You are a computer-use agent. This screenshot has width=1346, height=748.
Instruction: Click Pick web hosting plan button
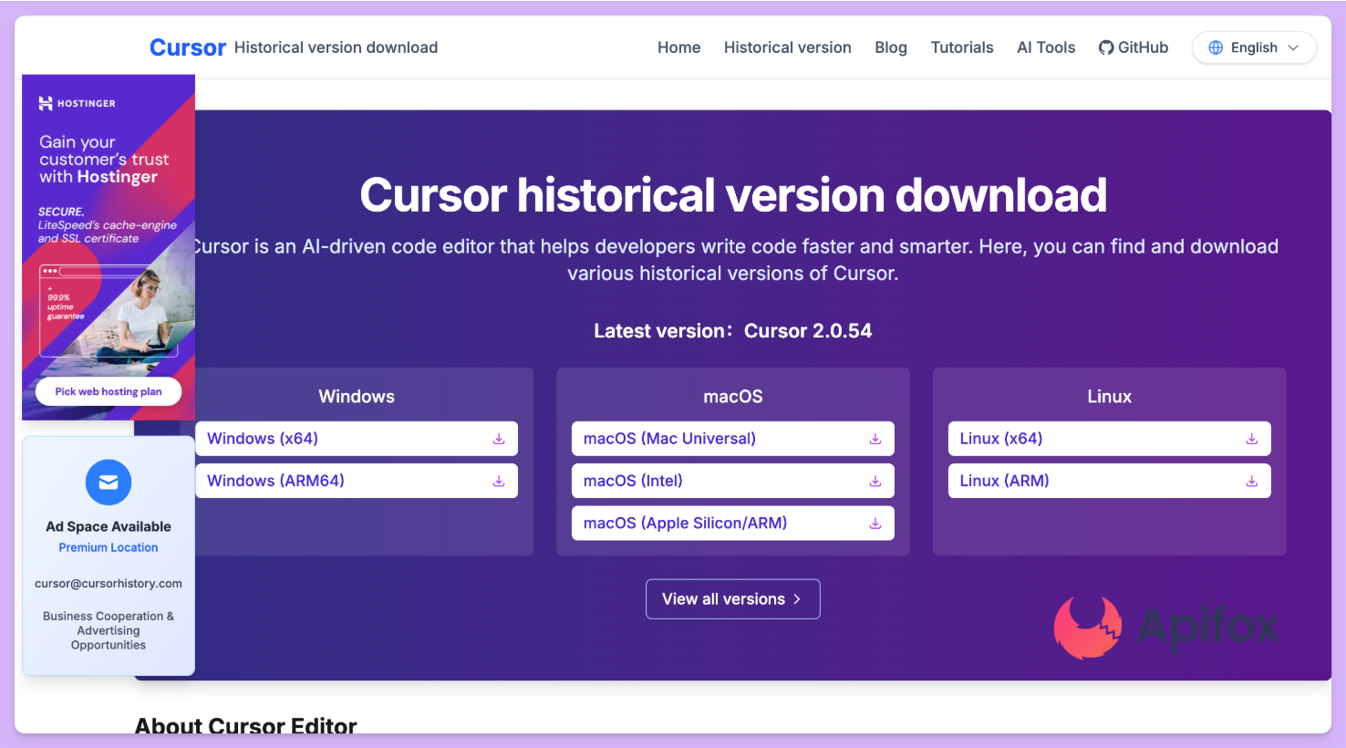point(109,391)
